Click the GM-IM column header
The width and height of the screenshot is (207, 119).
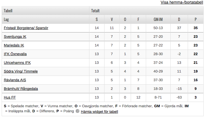pos(158,19)
